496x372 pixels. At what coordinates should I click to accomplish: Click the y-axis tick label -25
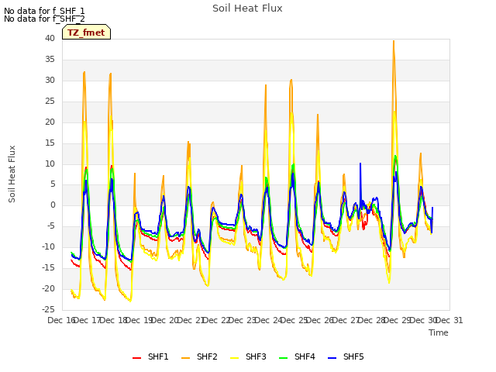pos(48,309)
